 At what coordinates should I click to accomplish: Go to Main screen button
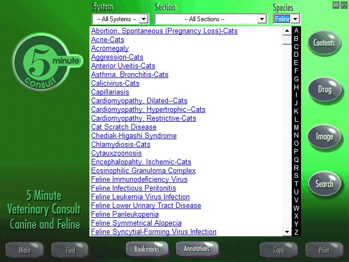pos(25,250)
